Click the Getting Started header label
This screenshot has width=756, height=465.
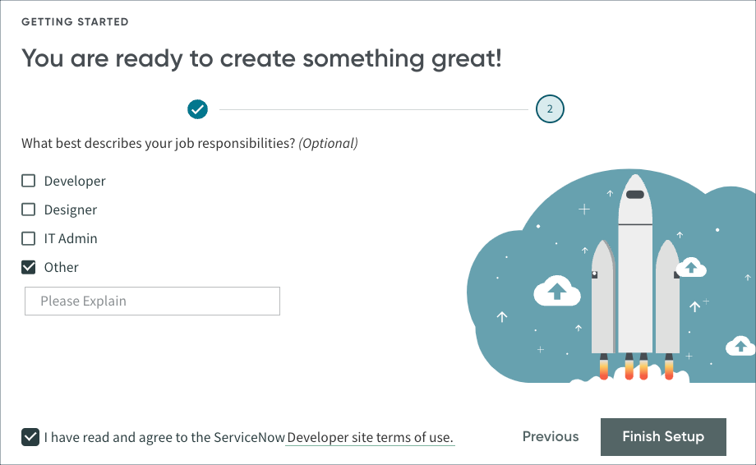tap(75, 22)
